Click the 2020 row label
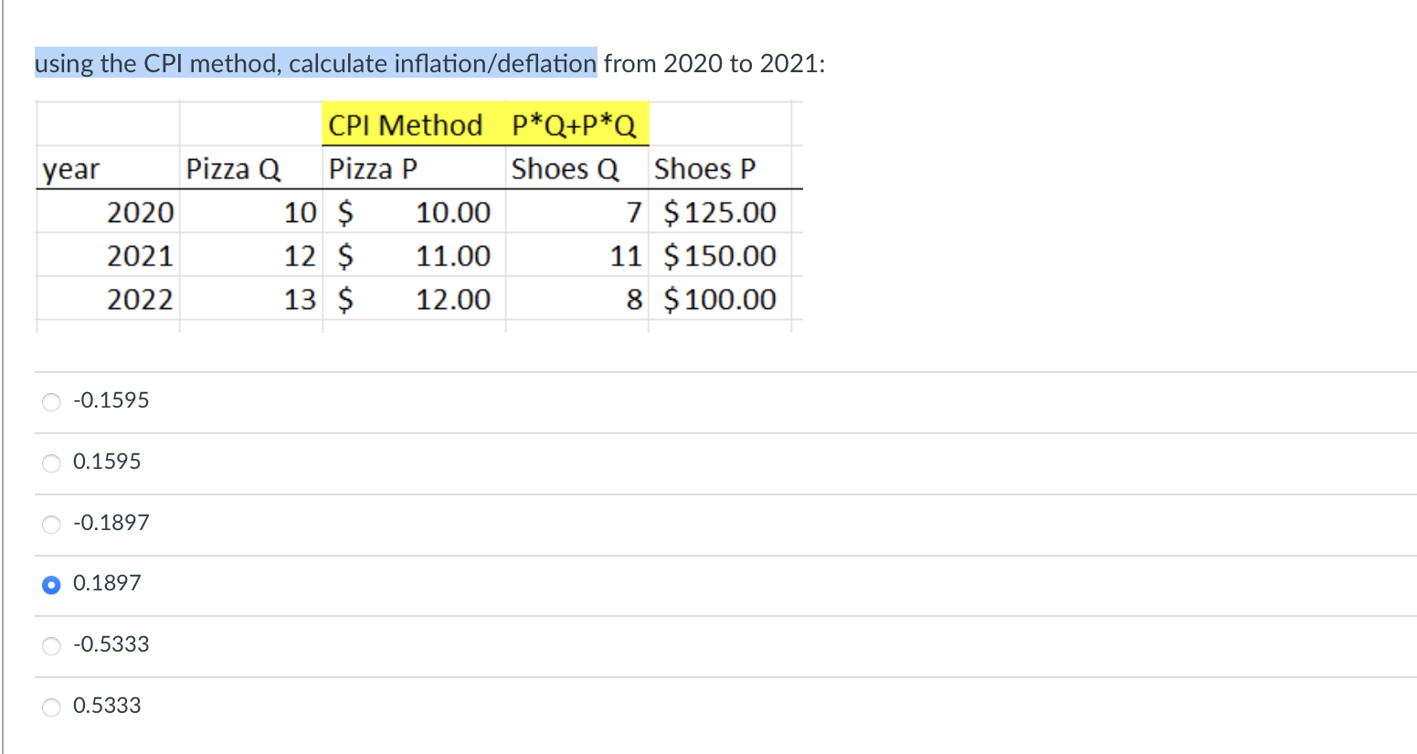Image resolution: width=1417 pixels, height=754 pixels. point(141,212)
